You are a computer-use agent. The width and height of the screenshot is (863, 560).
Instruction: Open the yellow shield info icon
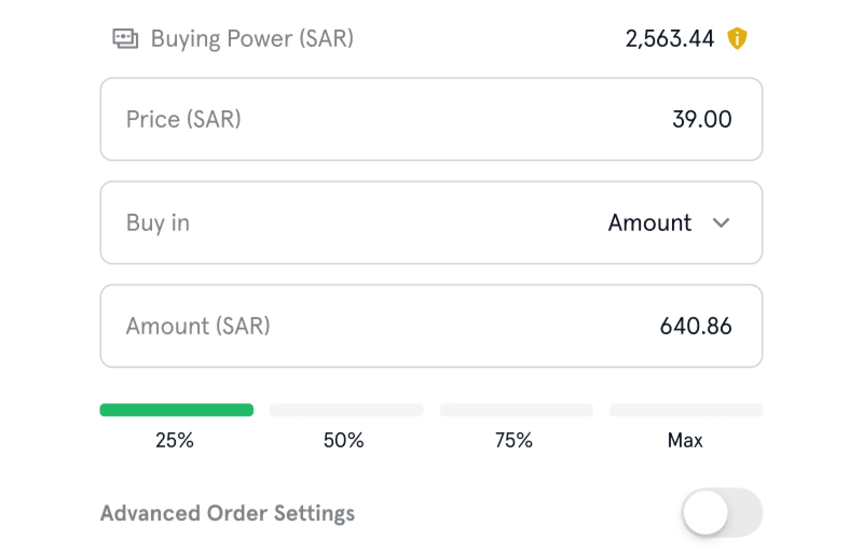pyautogui.click(x=737, y=39)
